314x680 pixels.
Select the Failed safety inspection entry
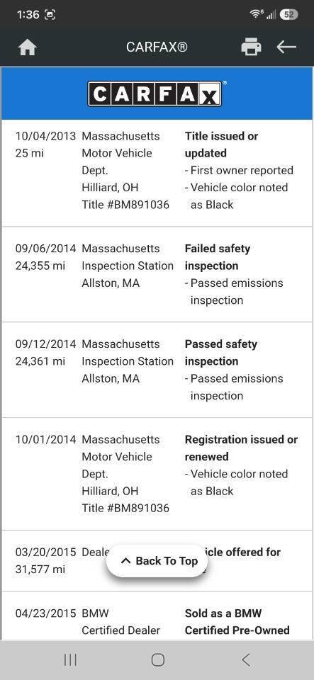point(157,275)
